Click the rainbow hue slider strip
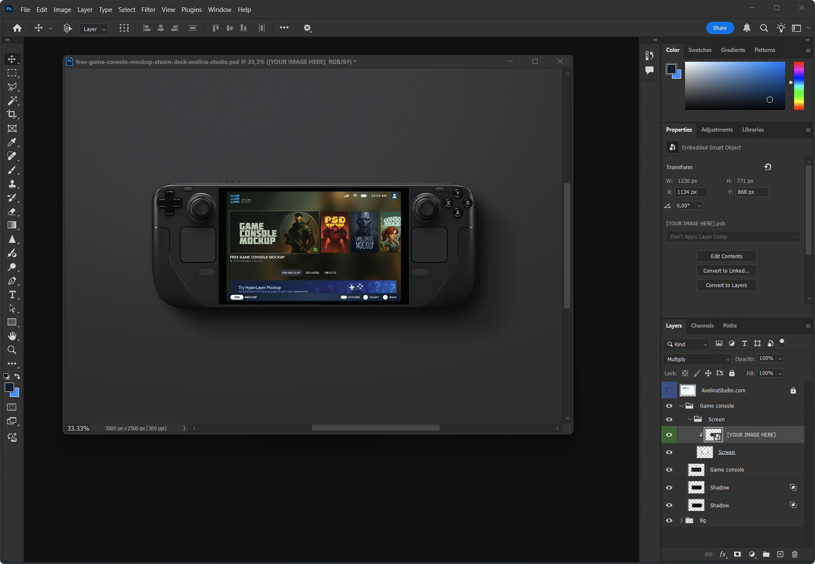The height and width of the screenshot is (564, 815). point(799,86)
